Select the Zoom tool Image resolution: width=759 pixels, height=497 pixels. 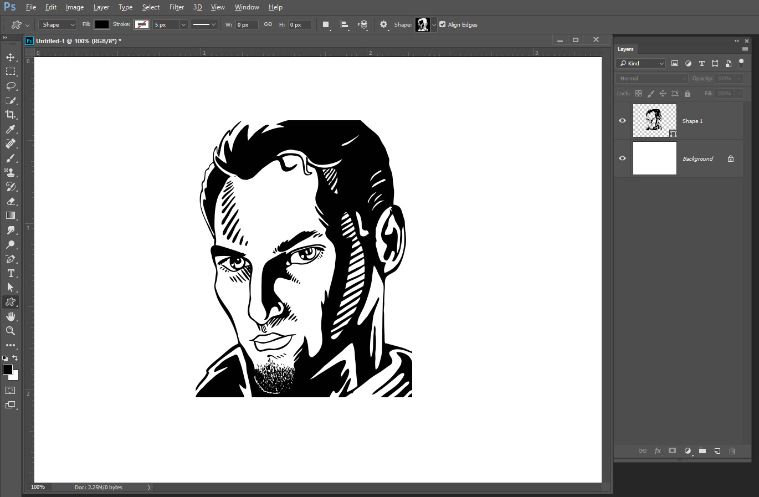(x=11, y=331)
